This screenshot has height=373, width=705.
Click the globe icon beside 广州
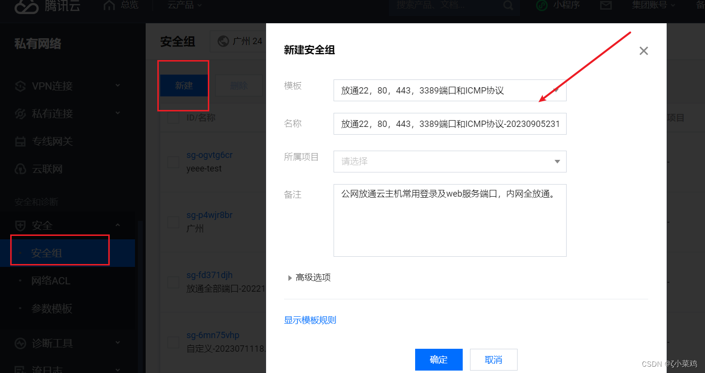coord(223,41)
